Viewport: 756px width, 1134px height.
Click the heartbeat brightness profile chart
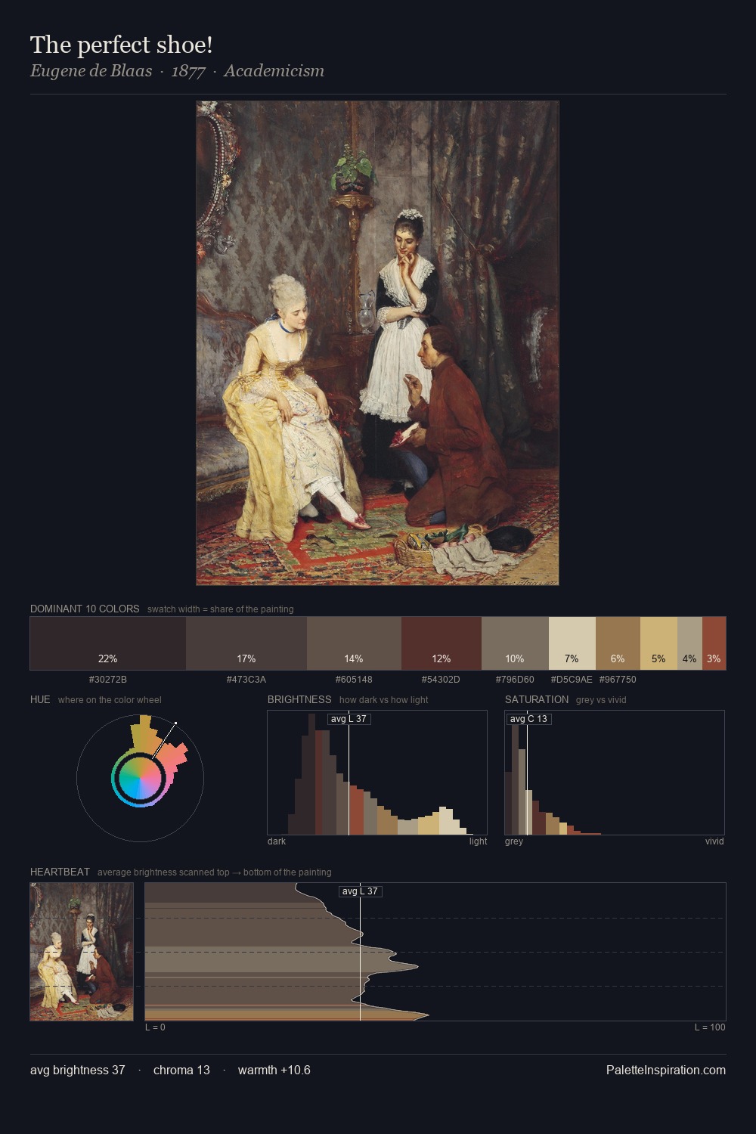[x=435, y=952]
